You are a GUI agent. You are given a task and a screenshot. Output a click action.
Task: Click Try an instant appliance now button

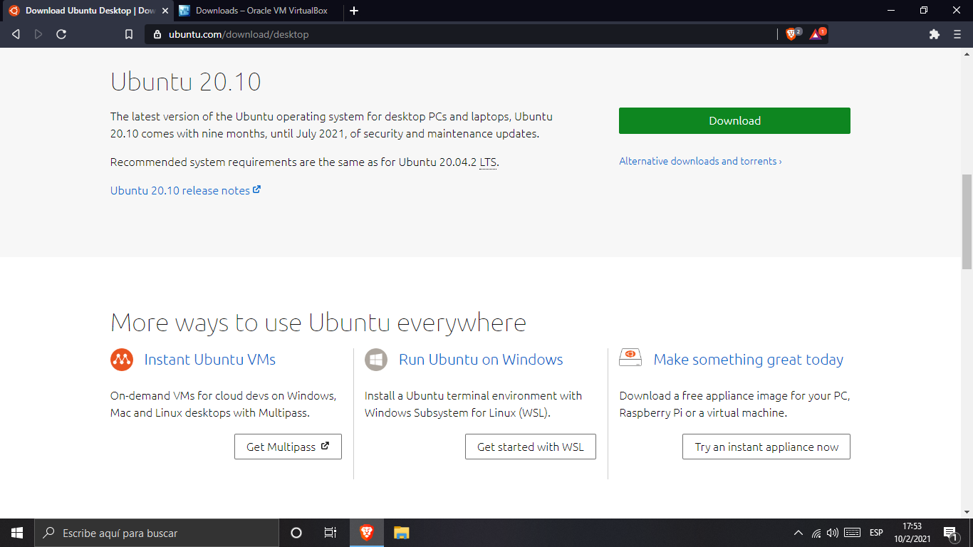tap(766, 447)
